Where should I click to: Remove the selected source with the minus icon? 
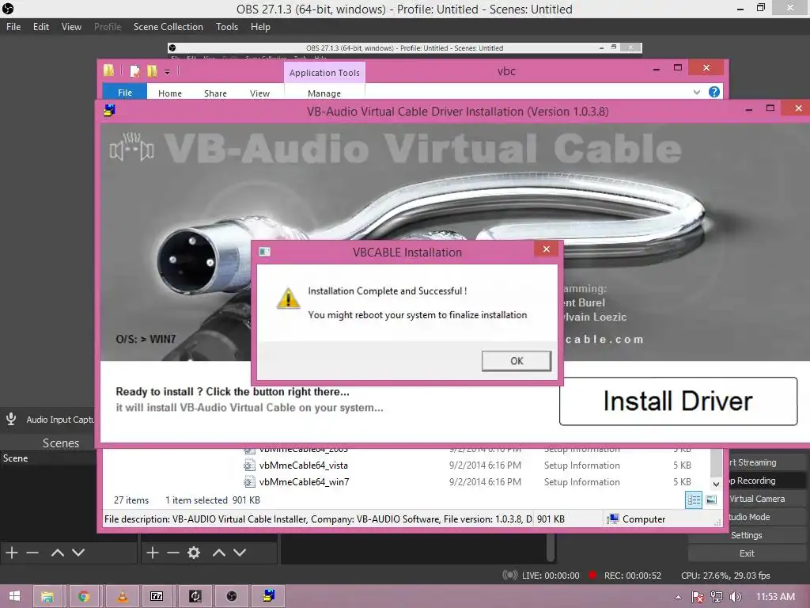pos(173,553)
